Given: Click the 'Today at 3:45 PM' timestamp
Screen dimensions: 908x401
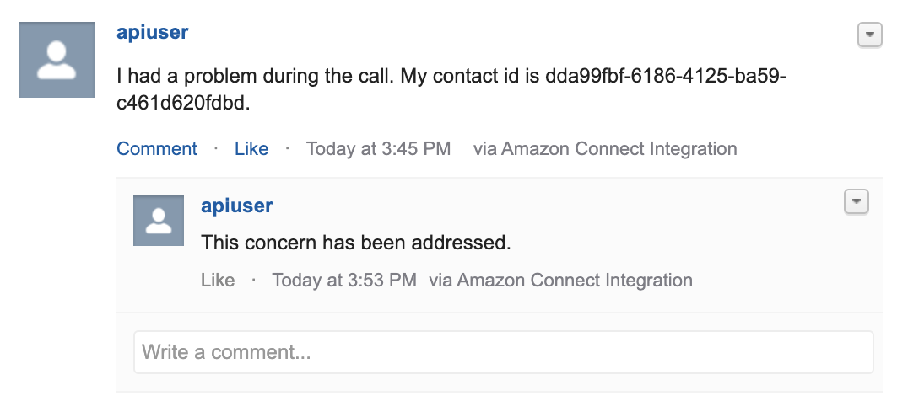Looking at the screenshot, I should pos(378,148).
